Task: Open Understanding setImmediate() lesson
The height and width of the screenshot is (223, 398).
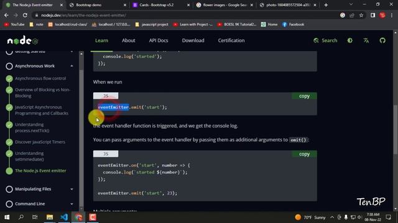Action: pos(29,156)
